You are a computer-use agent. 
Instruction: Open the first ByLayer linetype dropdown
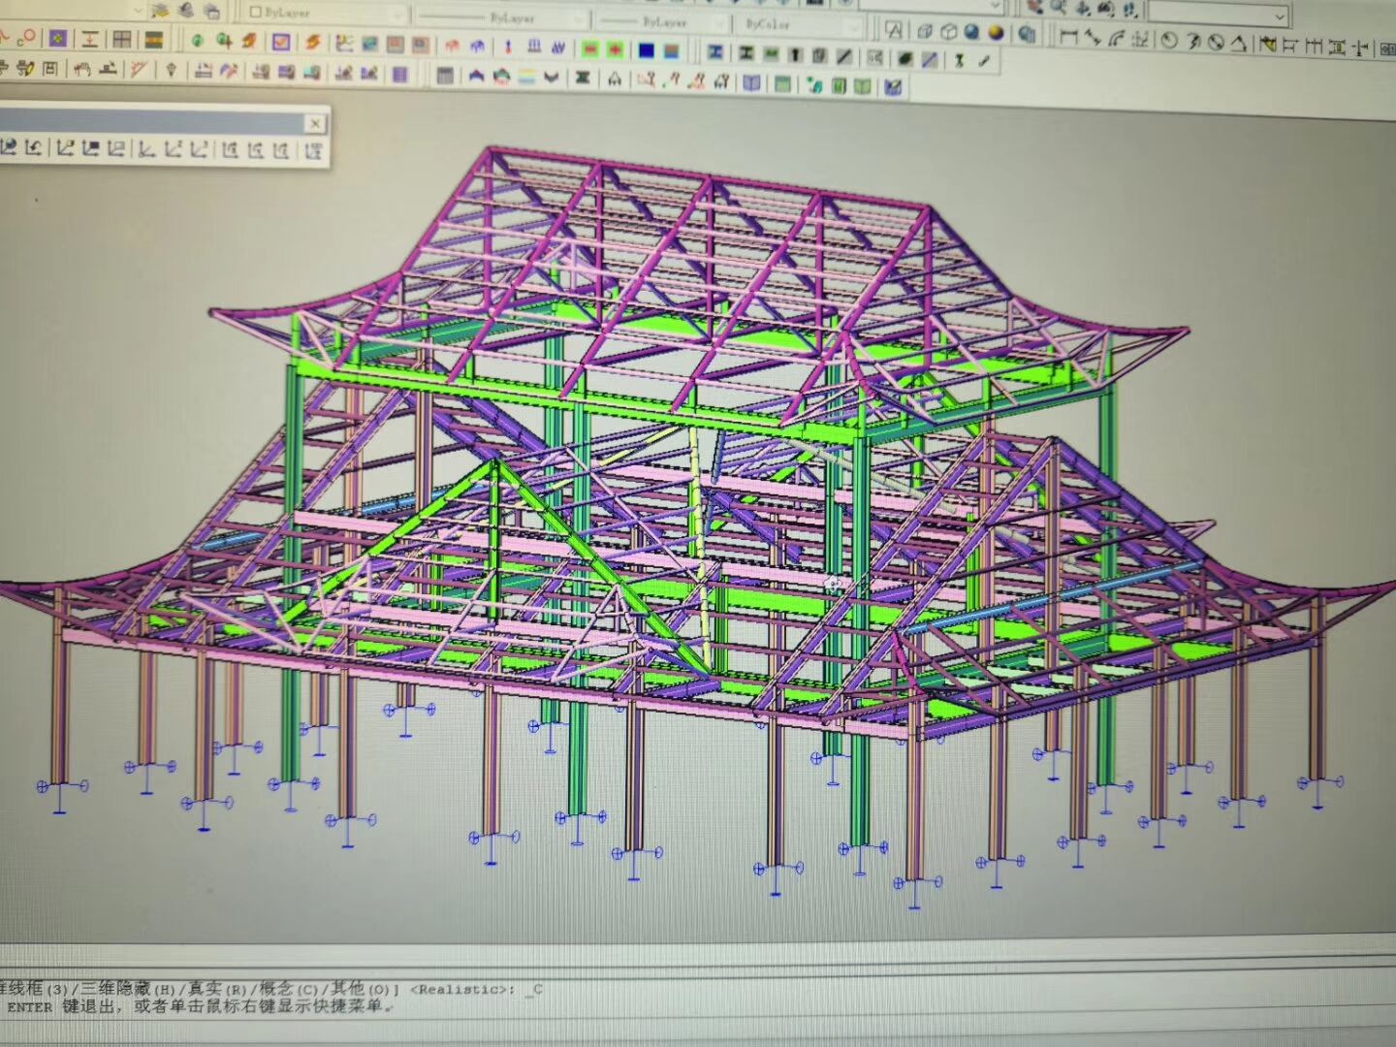coord(501,17)
